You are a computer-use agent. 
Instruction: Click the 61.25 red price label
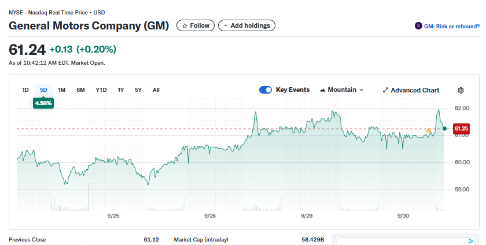[x=461, y=128]
